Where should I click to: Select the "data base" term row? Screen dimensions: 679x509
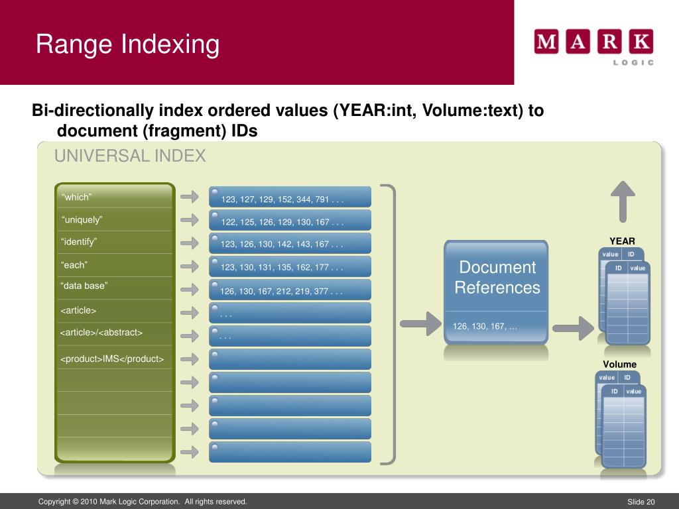click(115, 288)
